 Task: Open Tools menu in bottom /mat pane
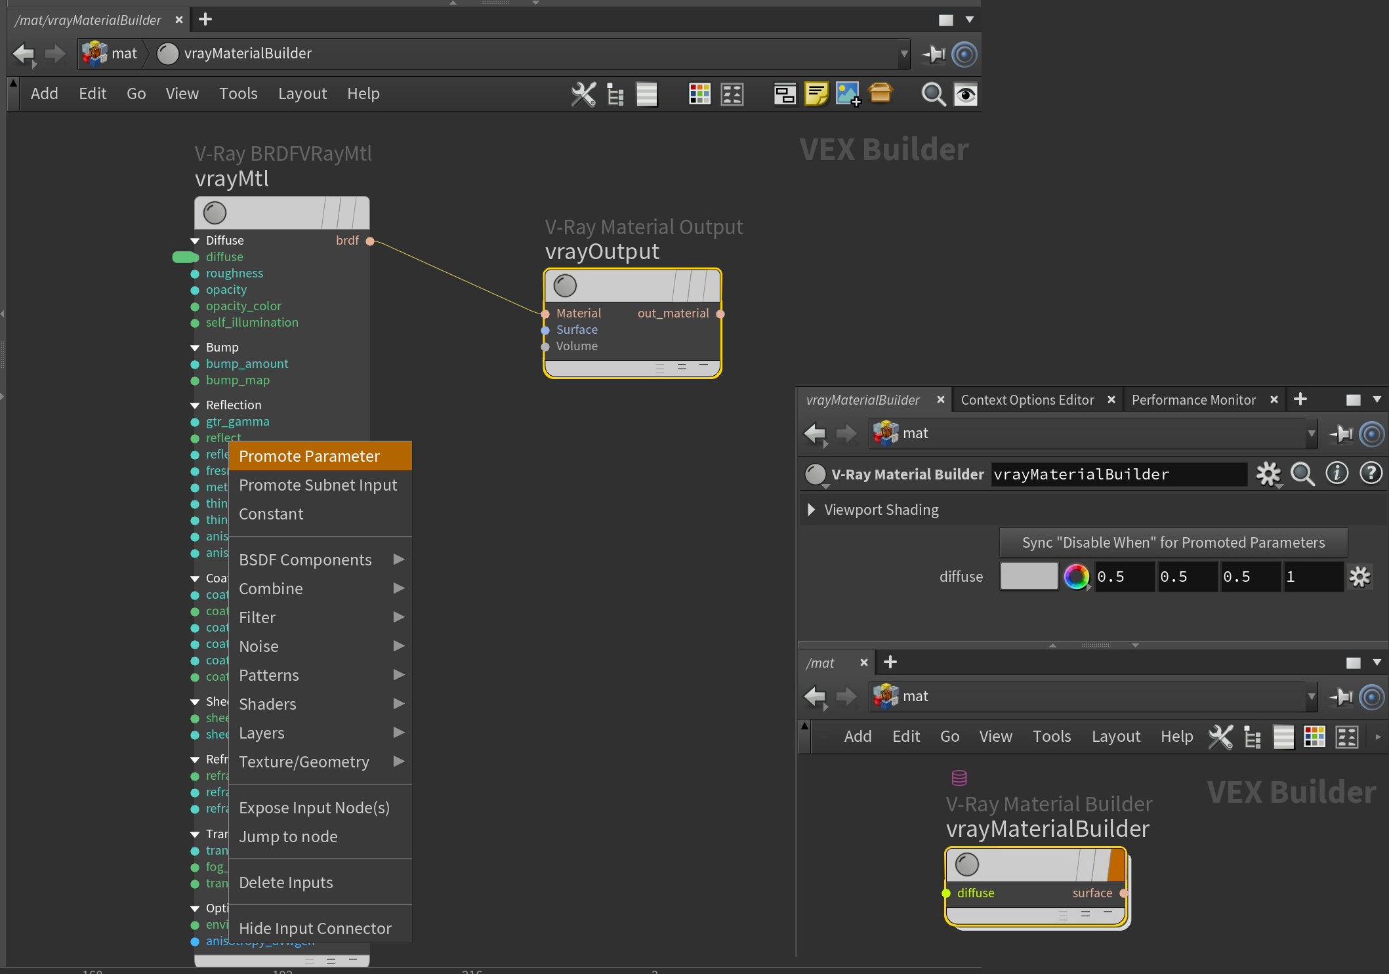tap(1052, 737)
